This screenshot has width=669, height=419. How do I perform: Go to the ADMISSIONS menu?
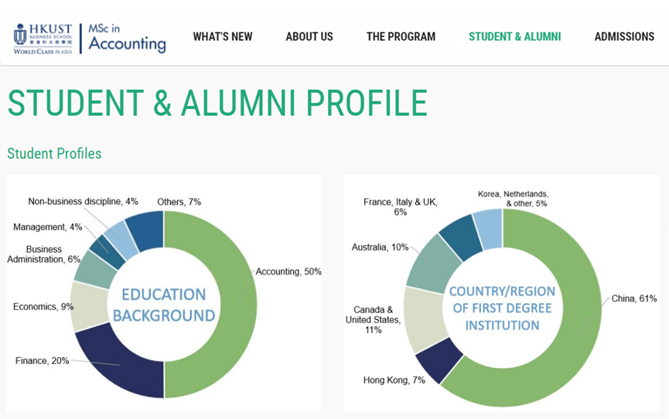click(624, 36)
